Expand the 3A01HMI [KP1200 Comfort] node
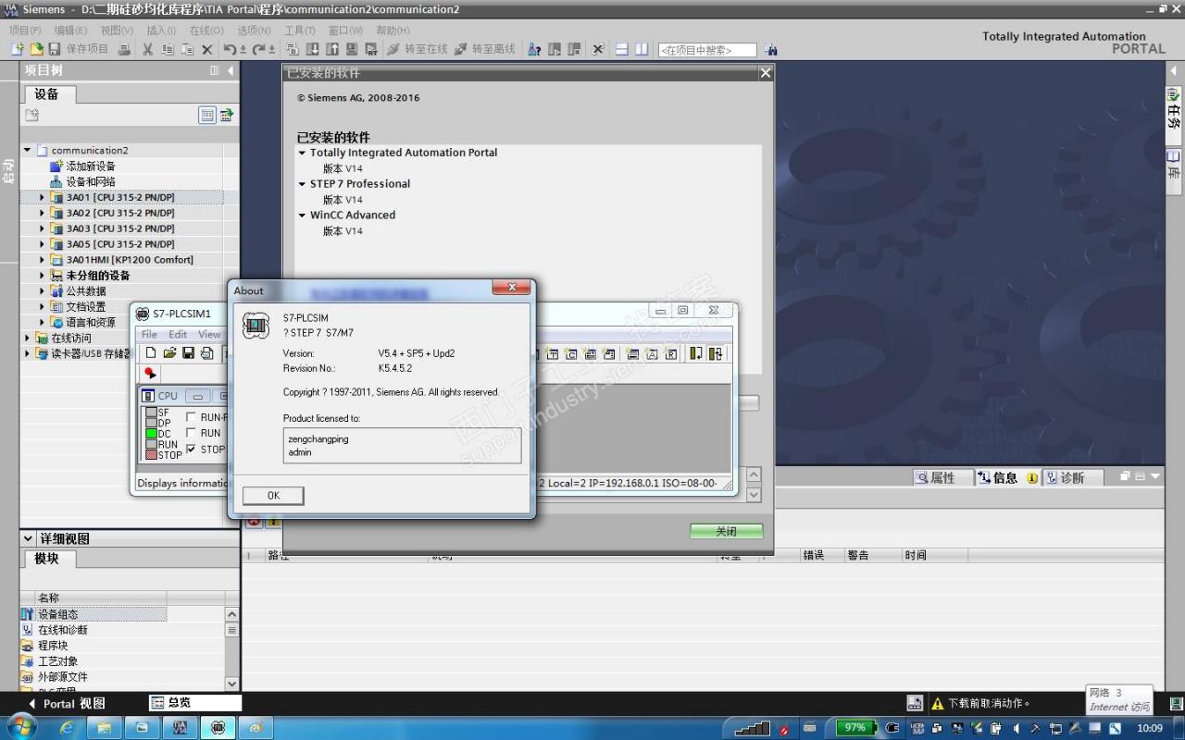The height and width of the screenshot is (740, 1185). [x=42, y=260]
